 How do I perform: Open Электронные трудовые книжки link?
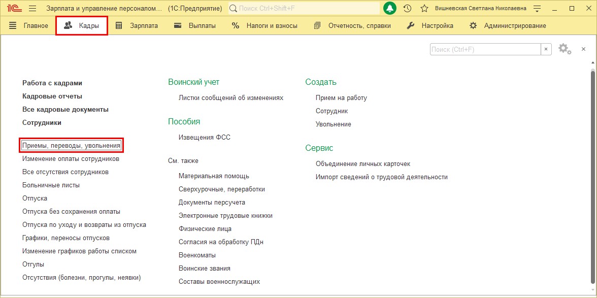(x=225, y=216)
